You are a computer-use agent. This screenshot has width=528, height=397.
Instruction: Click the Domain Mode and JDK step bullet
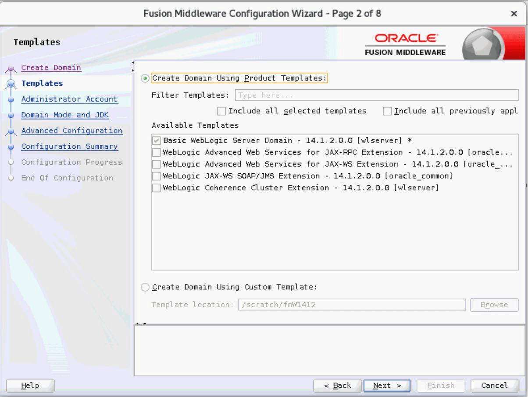(11, 115)
